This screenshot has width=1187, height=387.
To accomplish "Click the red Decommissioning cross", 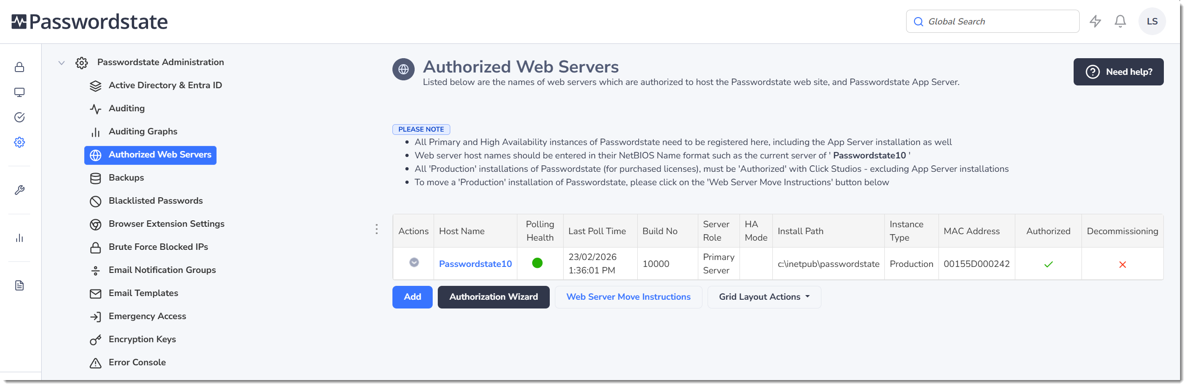I will click(x=1122, y=264).
